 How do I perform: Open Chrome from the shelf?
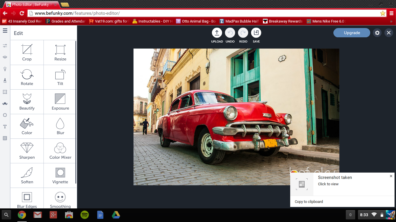(22, 215)
